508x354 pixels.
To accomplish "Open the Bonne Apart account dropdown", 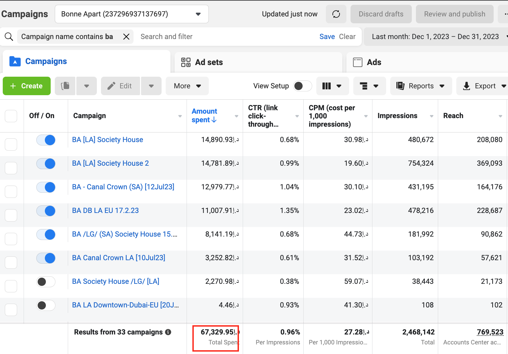I will tap(131, 14).
